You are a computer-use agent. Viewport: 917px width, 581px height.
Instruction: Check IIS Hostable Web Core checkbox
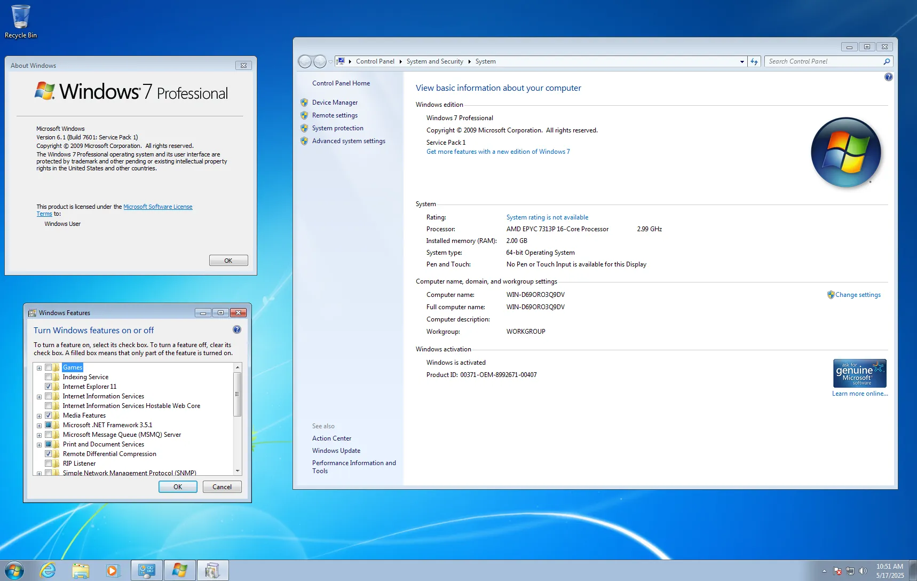(49, 406)
